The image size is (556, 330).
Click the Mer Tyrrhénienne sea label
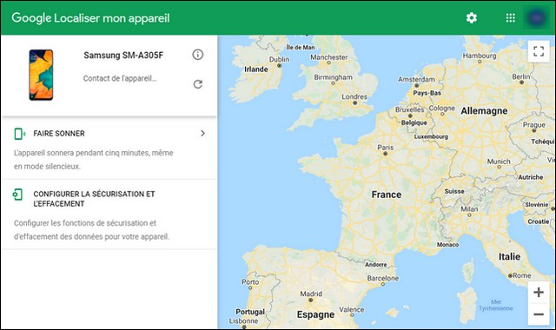coord(496,305)
